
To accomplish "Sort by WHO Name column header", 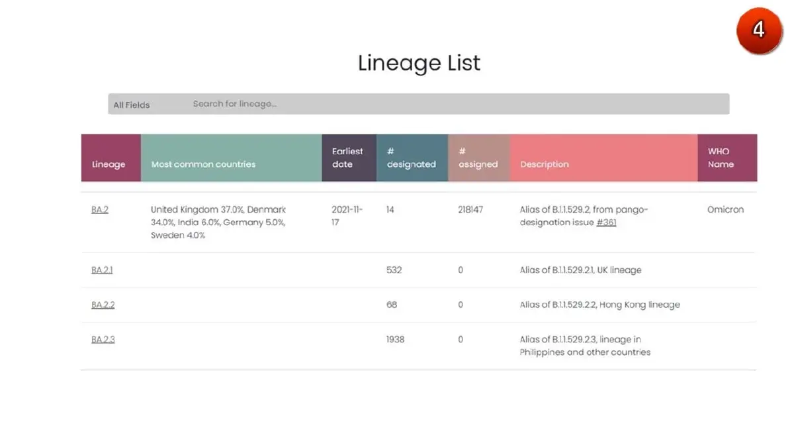I will tap(727, 158).
